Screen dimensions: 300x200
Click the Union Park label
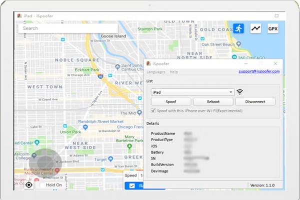click(x=70, y=132)
